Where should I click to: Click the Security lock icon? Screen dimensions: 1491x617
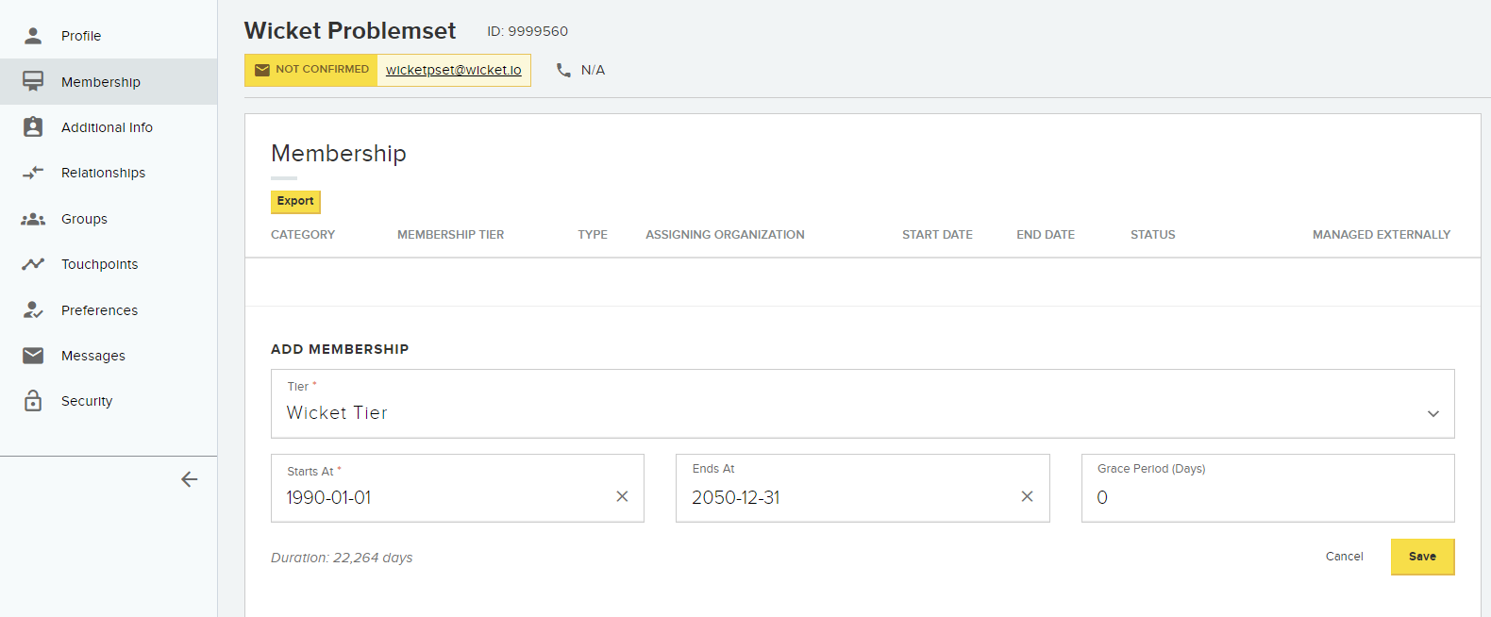point(33,400)
